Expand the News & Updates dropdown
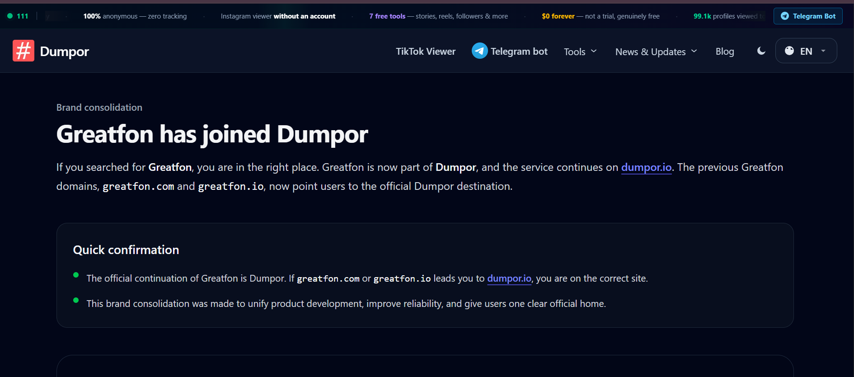Viewport: 854px width, 377px height. click(656, 52)
